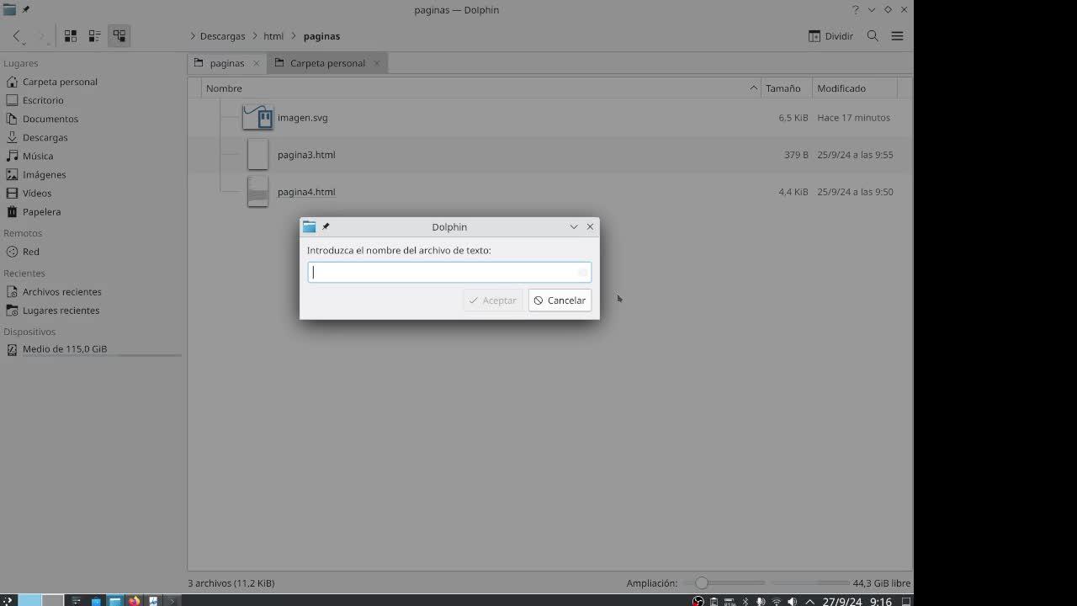Image resolution: width=1077 pixels, height=606 pixels.
Task: Click the pagina4.html file icon
Action: tap(258, 191)
